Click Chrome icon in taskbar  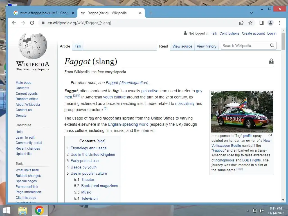(x=39, y=210)
